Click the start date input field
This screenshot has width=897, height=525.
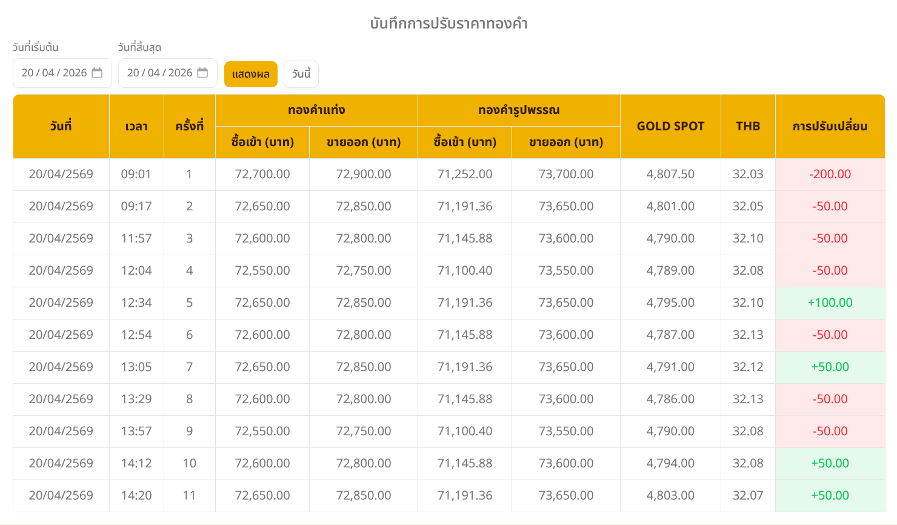tap(55, 73)
